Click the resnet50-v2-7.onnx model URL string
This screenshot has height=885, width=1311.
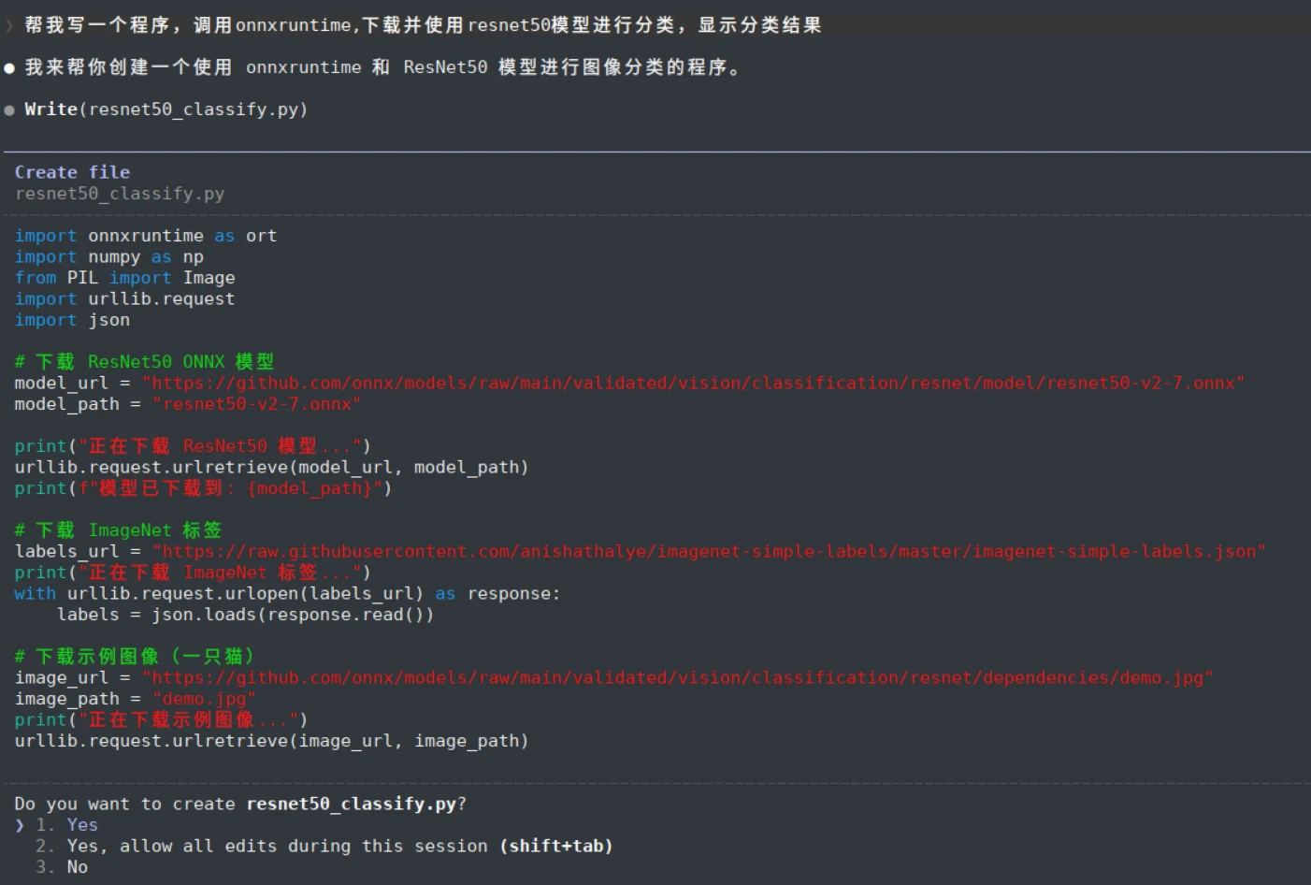pyautogui.click(x=693, y=383)
